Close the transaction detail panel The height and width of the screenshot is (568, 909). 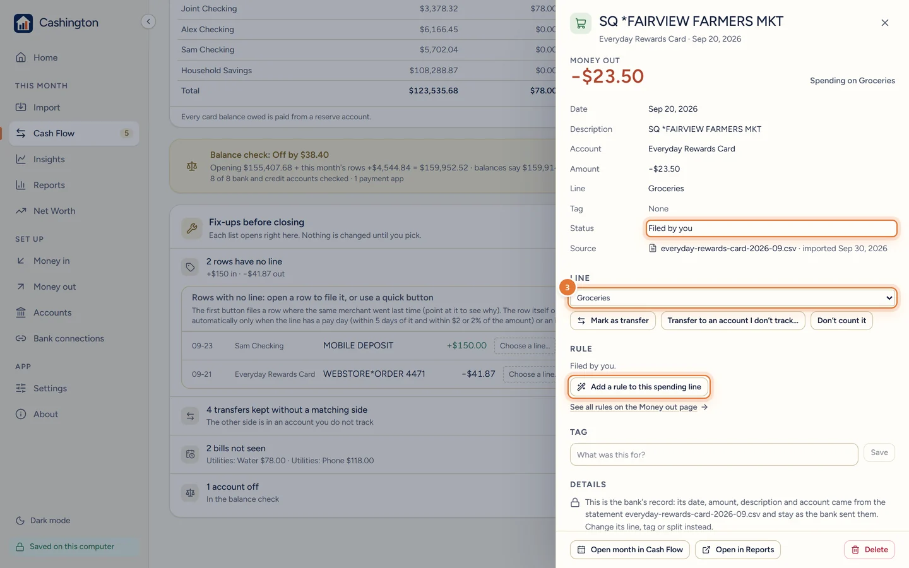tap(885, 23)
